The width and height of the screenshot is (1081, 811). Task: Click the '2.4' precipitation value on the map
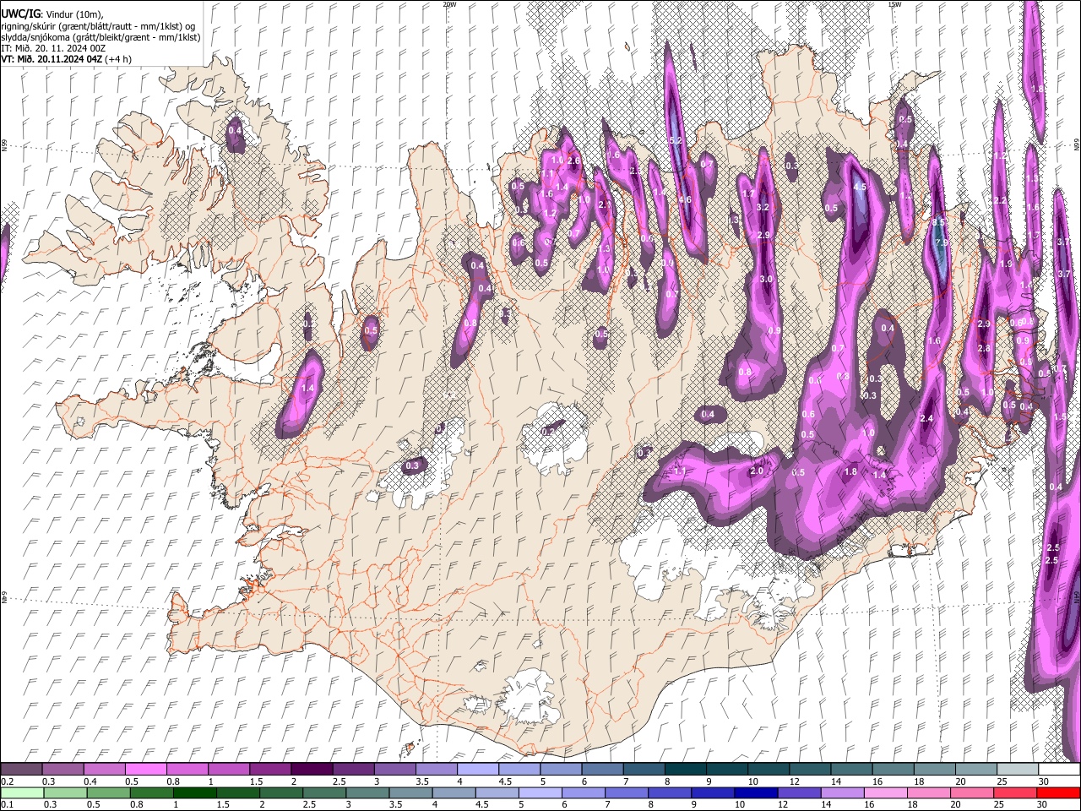tap(926, 418)
